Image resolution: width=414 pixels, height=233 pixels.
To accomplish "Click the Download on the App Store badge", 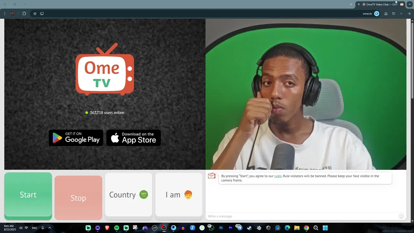I will pos(134,138).
